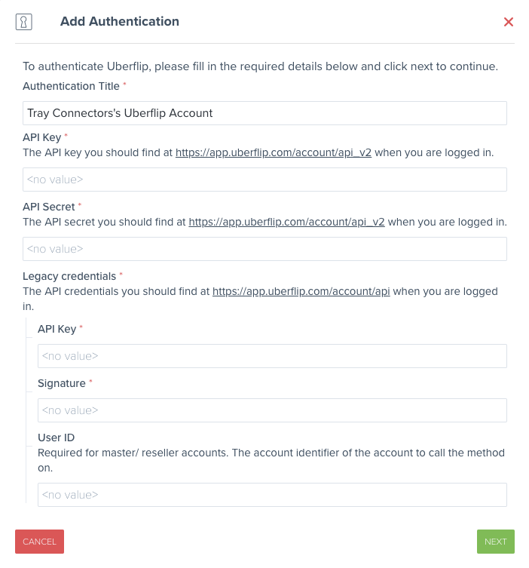The image size is (529, 568).
Task: Click the API Secret input field
Action: 264,249
